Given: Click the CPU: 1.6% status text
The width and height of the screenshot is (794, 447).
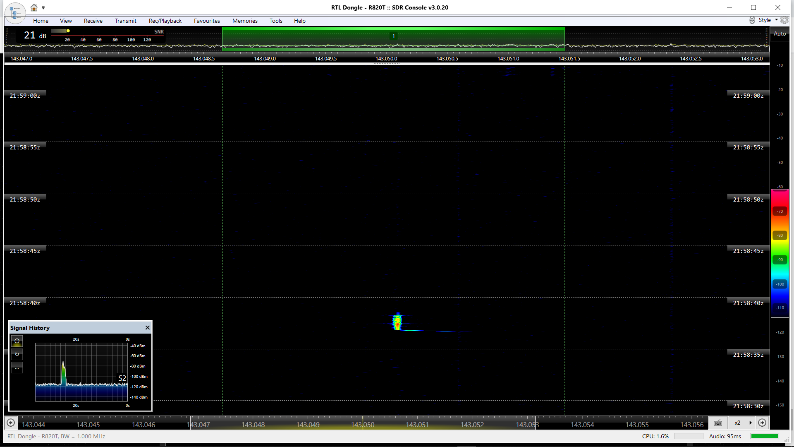Looking at the screenshot, I should click(x=655, y=436).
